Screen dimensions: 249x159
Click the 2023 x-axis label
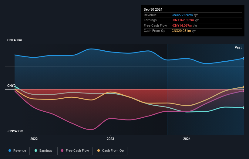coord(110,139)
